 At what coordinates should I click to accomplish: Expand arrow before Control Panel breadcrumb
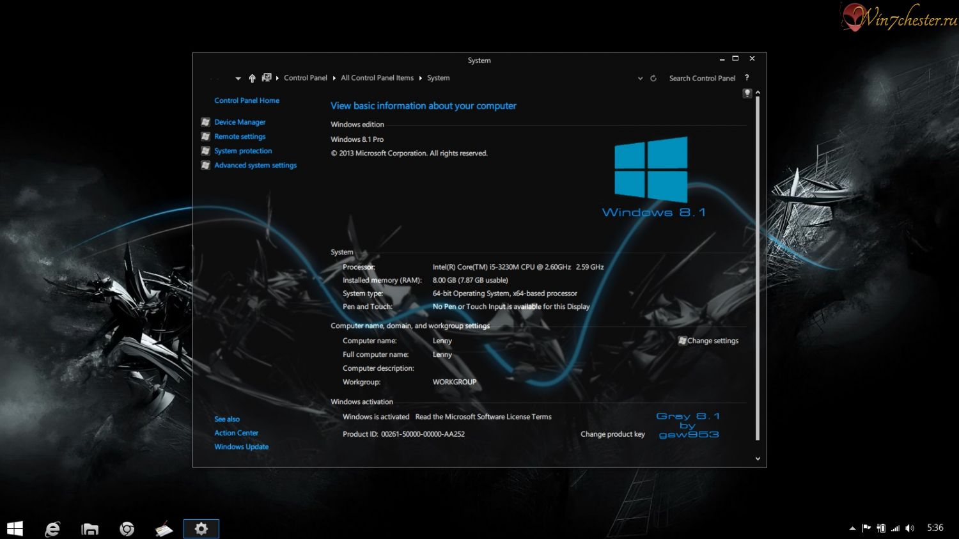pyautogui.click(x=277, y=78)
